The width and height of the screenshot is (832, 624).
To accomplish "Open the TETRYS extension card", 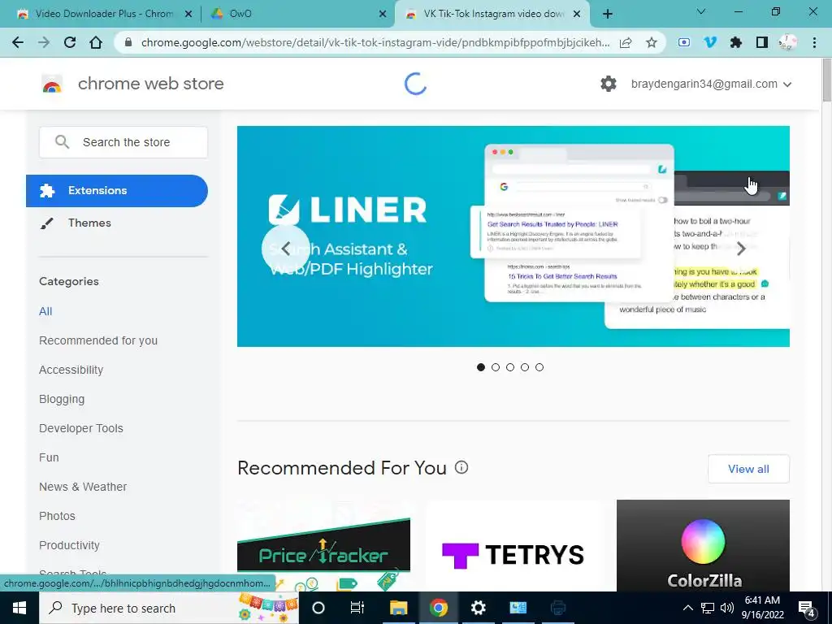I will (513, 545).
